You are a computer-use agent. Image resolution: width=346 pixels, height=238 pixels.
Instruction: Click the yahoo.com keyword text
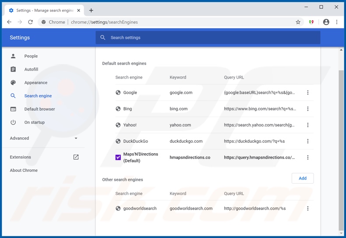[x=180, y=125]
